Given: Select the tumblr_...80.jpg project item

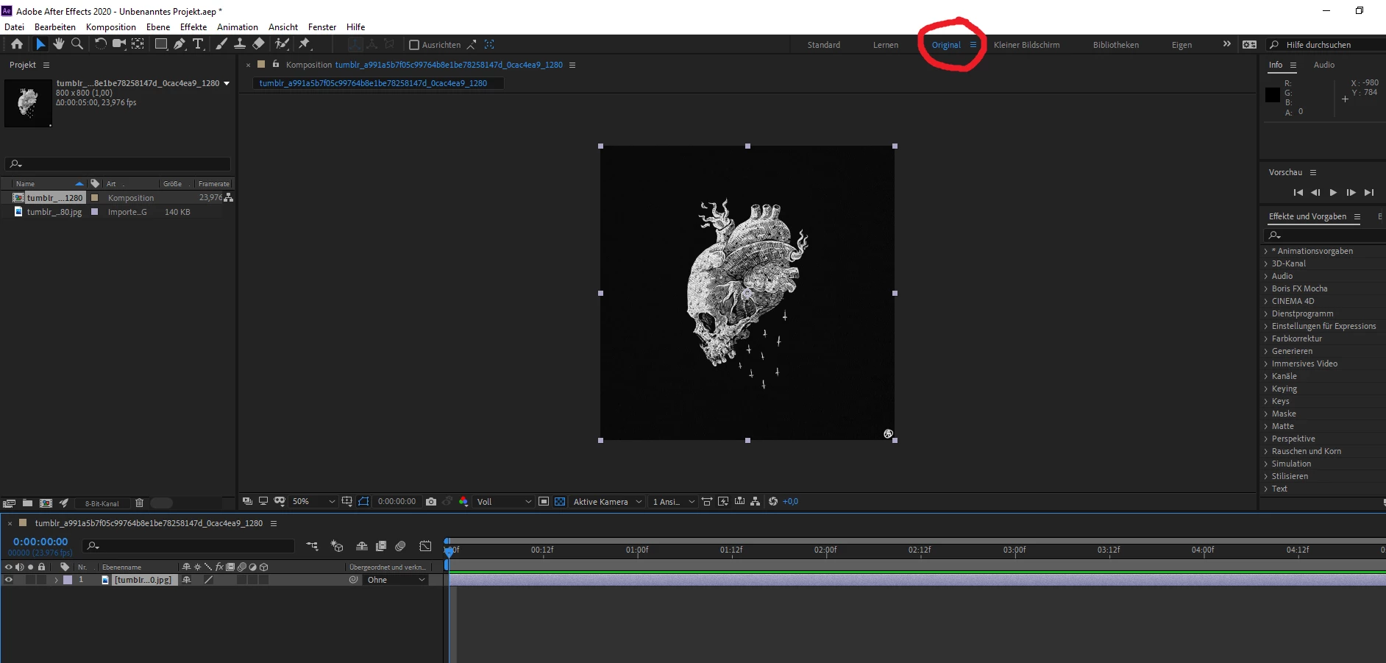Looking at the screenshot, I should (54, 212).
